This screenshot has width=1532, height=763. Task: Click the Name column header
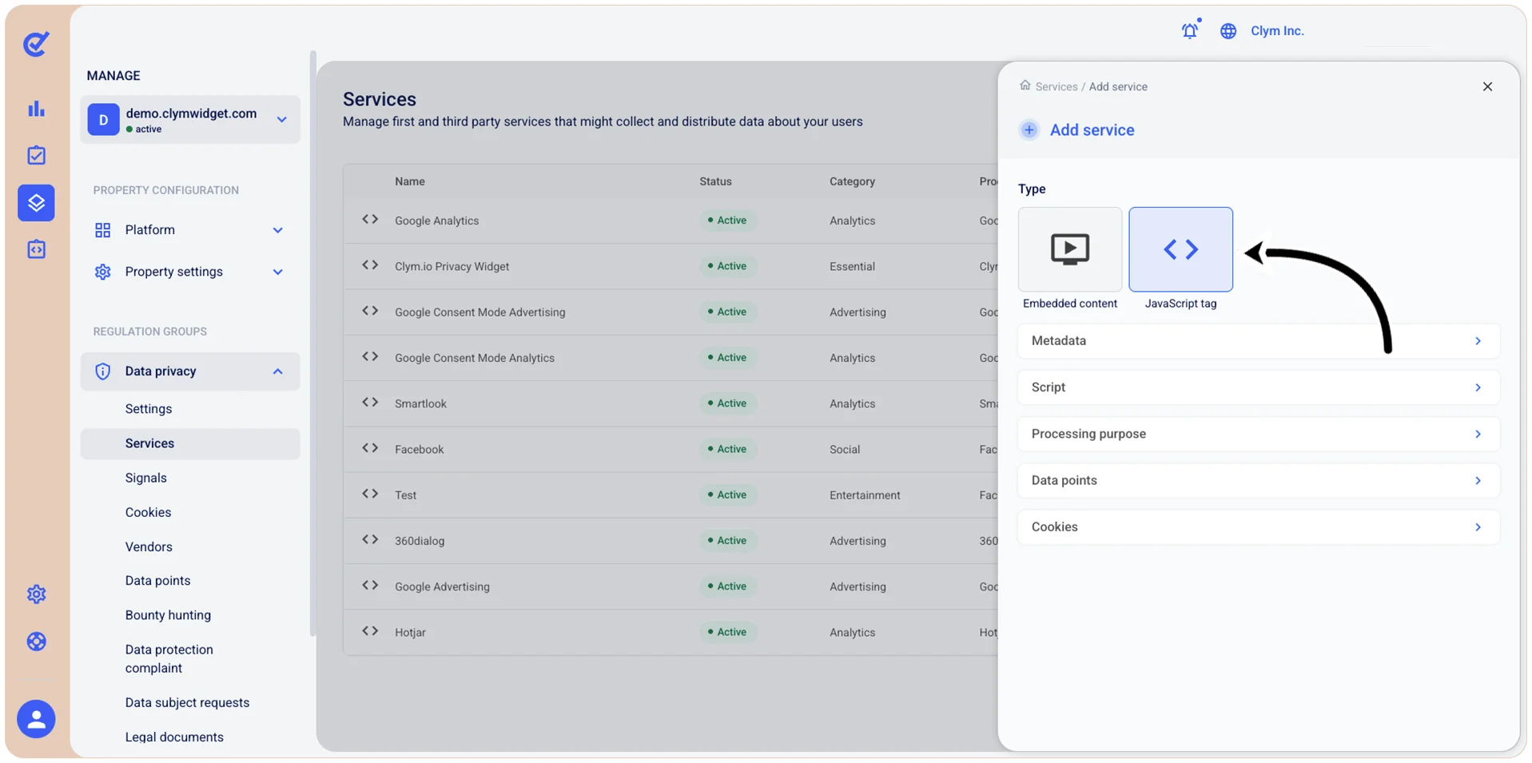coord(410,181)
